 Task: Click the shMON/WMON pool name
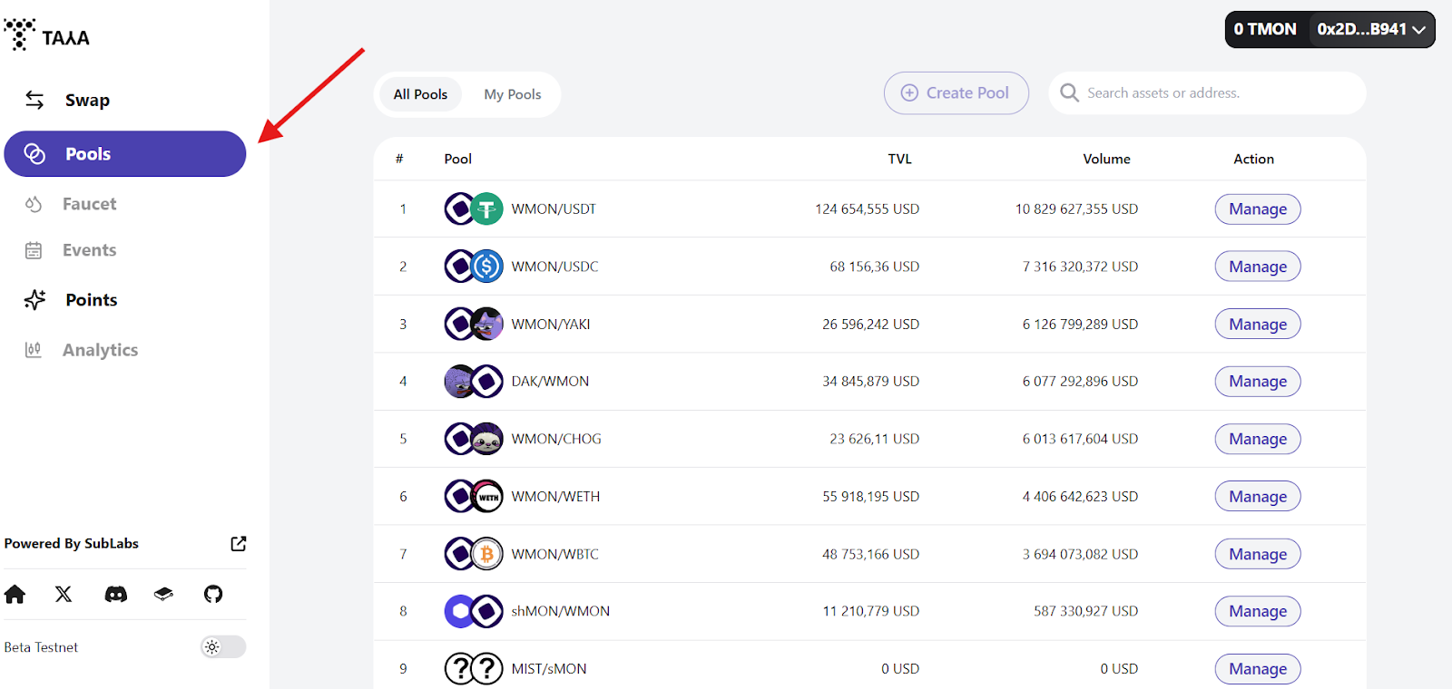(x=560, y=611)
